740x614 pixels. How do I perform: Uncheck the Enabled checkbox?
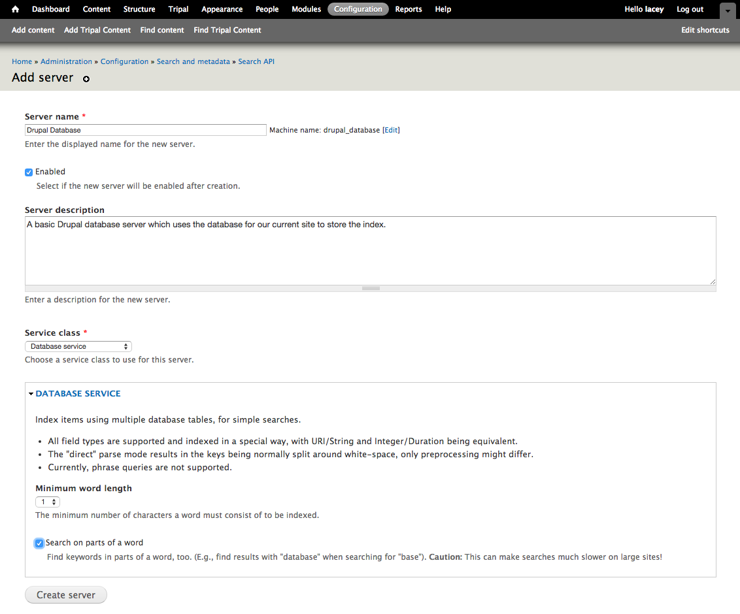[x=29, y=172]
